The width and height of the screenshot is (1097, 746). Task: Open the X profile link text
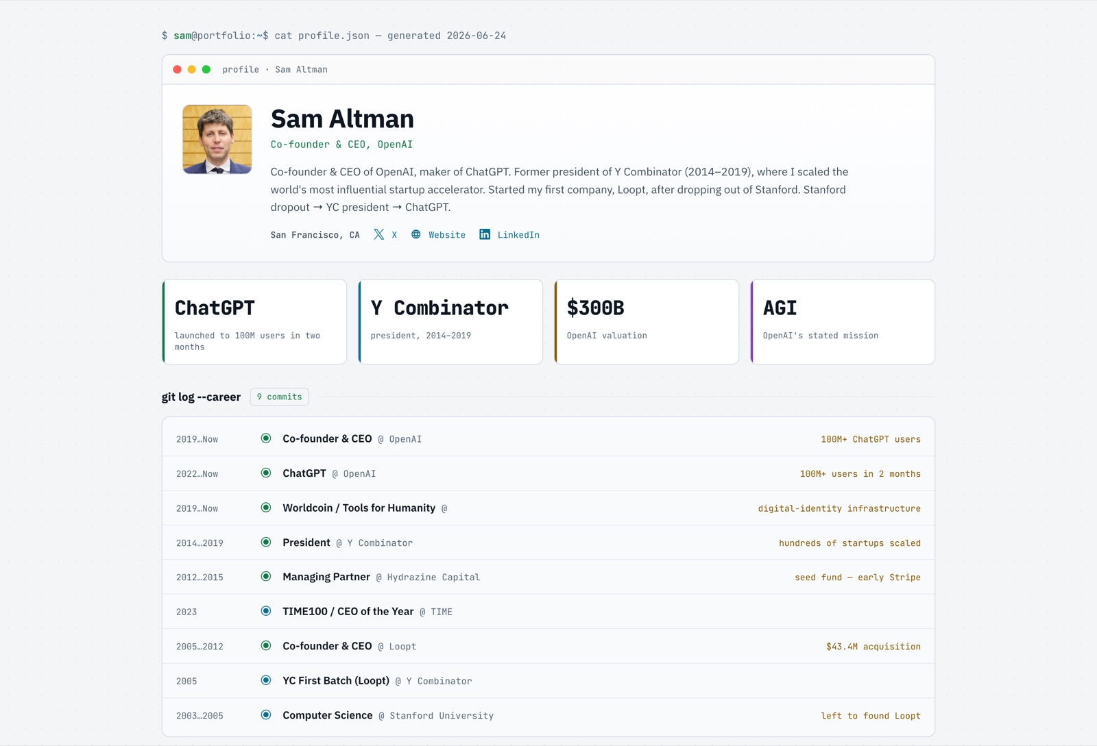pyautogui.click(x=394, y=235)
